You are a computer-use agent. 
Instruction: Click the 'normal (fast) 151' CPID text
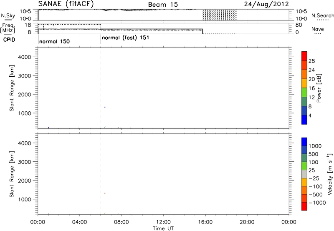tap(126, 38)
